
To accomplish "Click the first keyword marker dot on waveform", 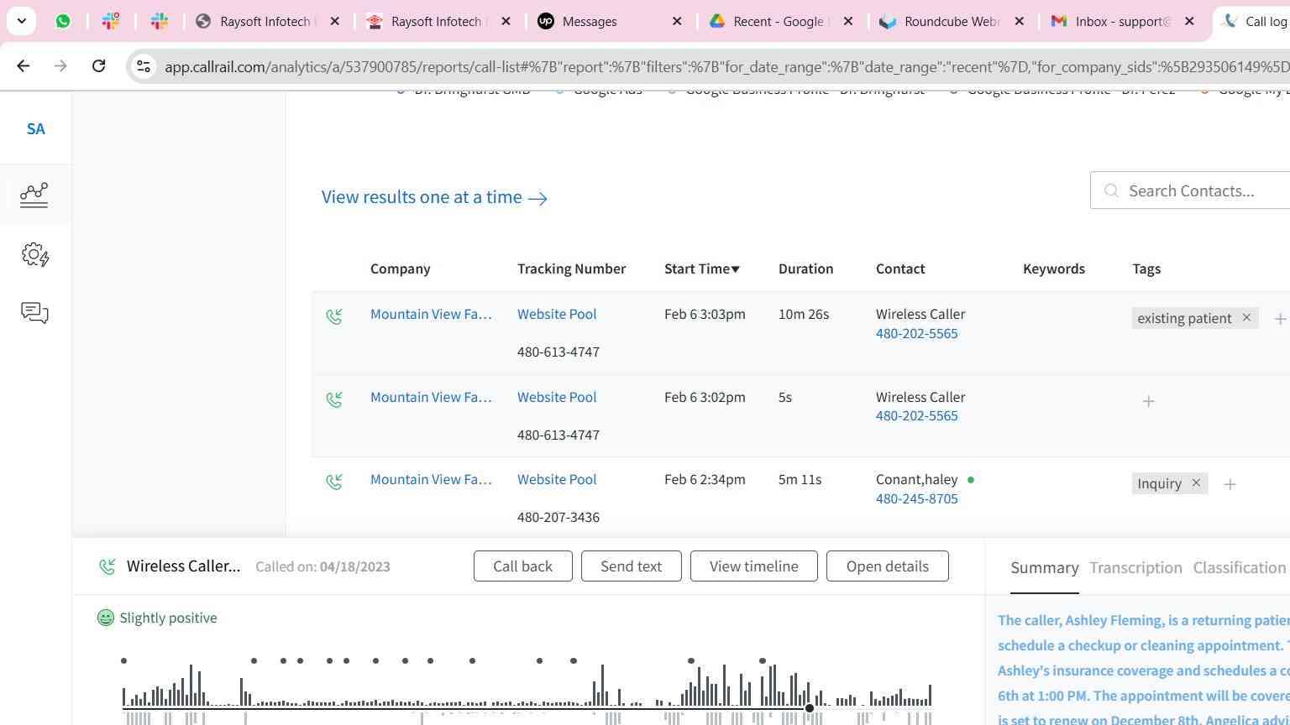I will tap(123, 661).
